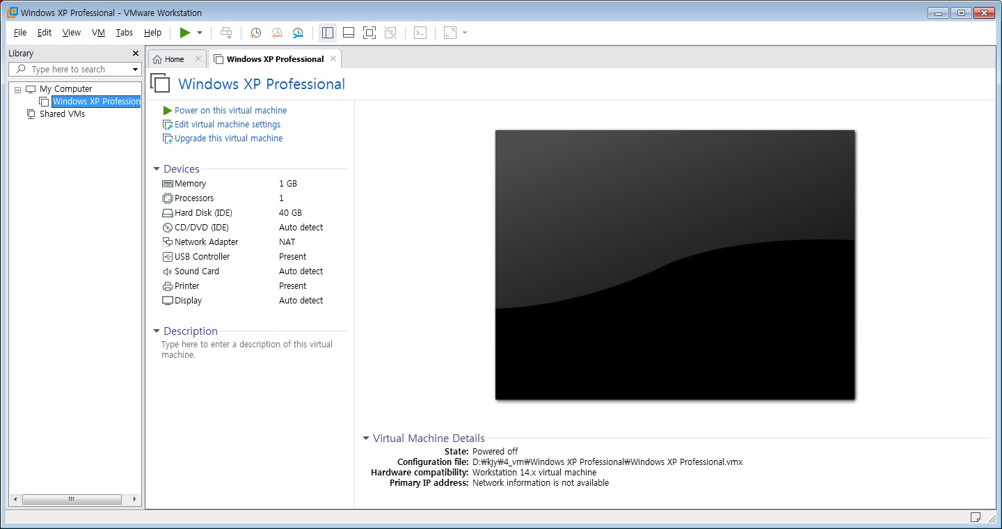Click the Printer device icon

167,286
